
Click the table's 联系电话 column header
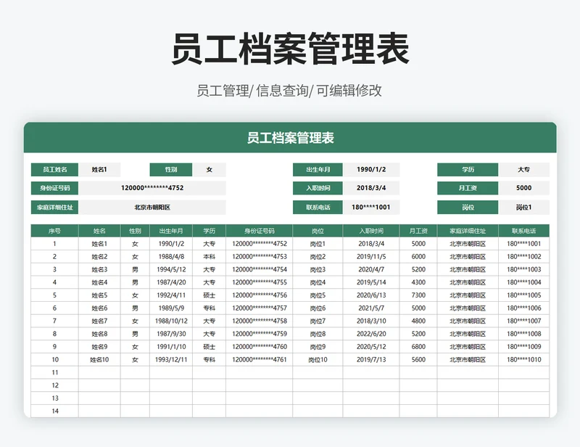pos(523,231)
